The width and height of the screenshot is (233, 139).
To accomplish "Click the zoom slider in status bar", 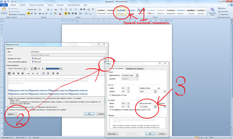I will 223,137.
